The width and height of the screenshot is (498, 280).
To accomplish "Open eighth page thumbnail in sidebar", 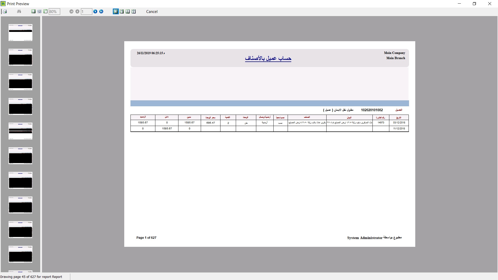I will [x=20, y=205].
